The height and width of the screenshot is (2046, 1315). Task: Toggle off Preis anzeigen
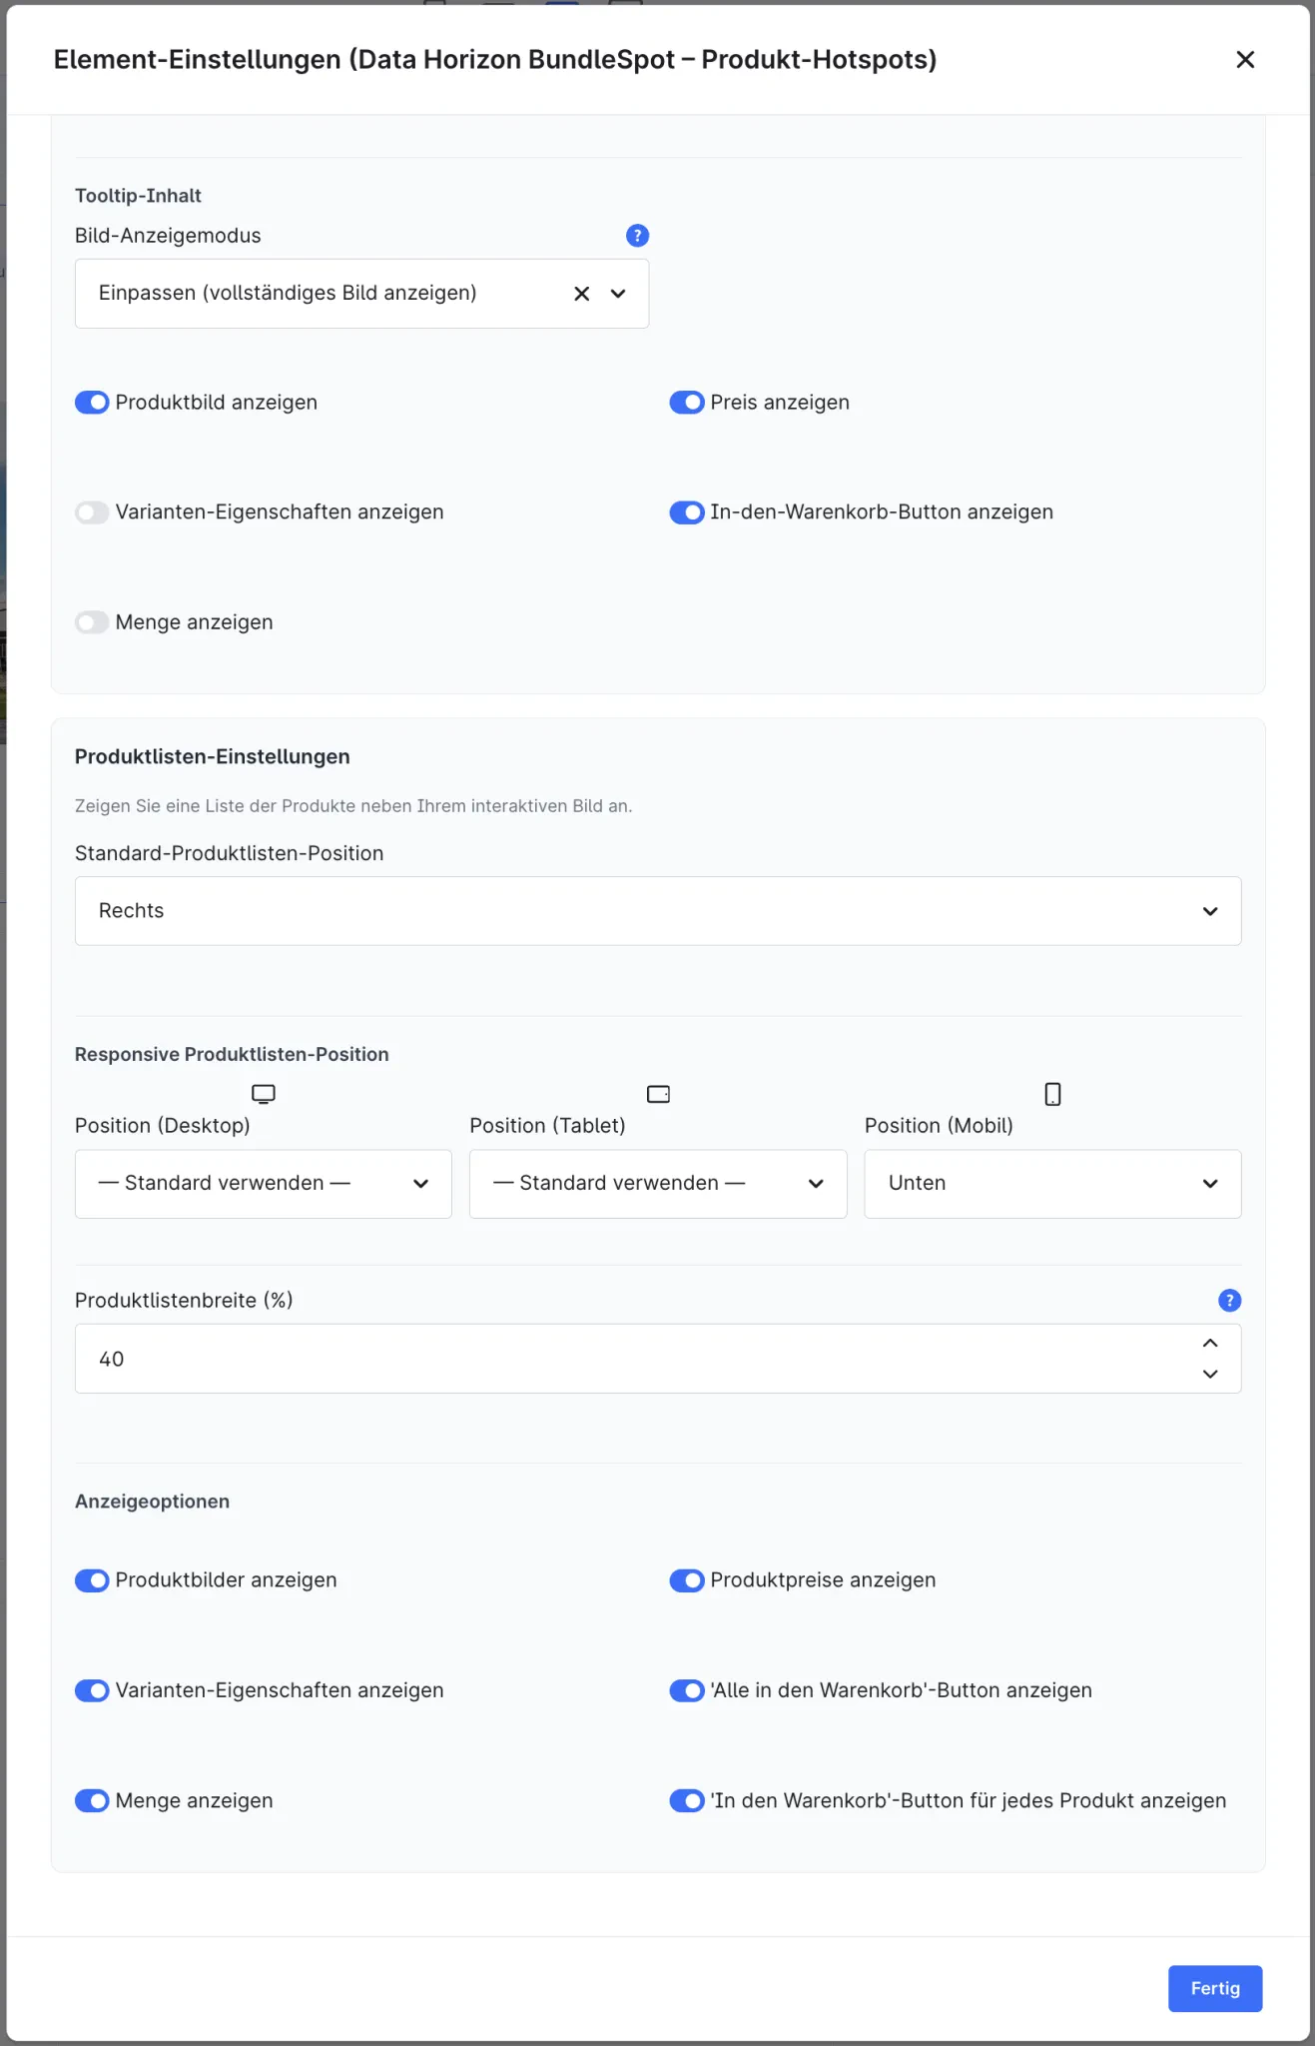(x=687, y=403)
